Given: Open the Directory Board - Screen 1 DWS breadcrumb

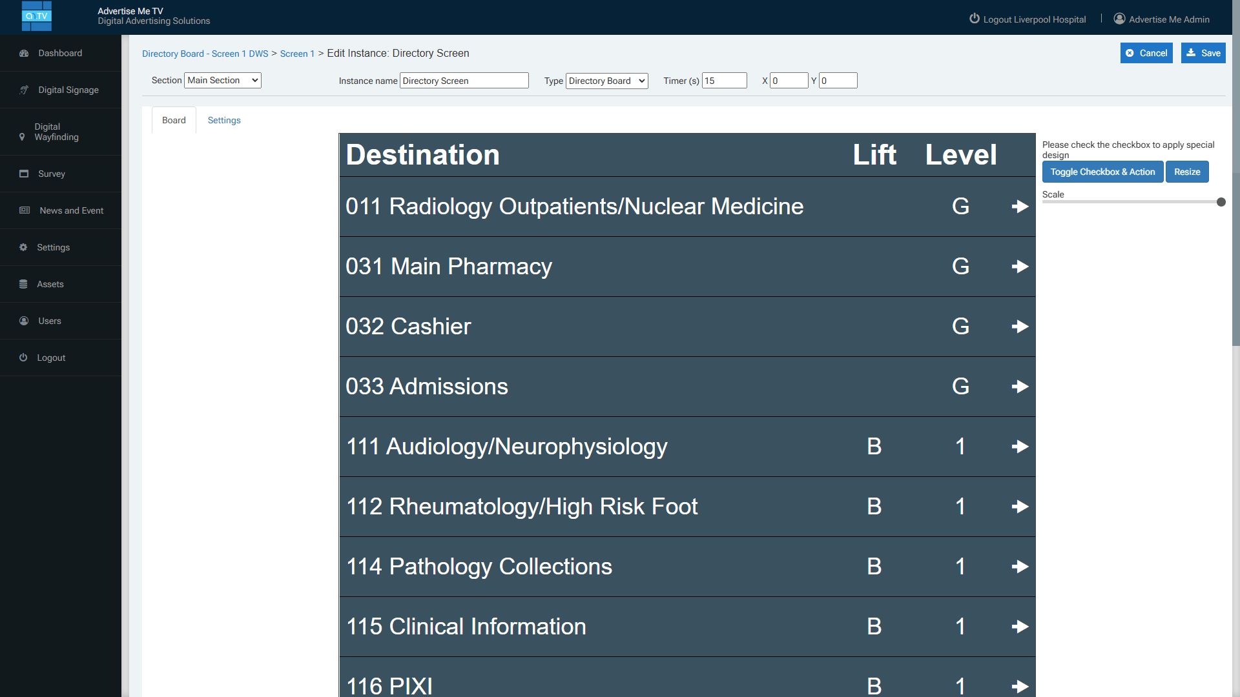Looking at the screenshot, I should tap(205, 54).
